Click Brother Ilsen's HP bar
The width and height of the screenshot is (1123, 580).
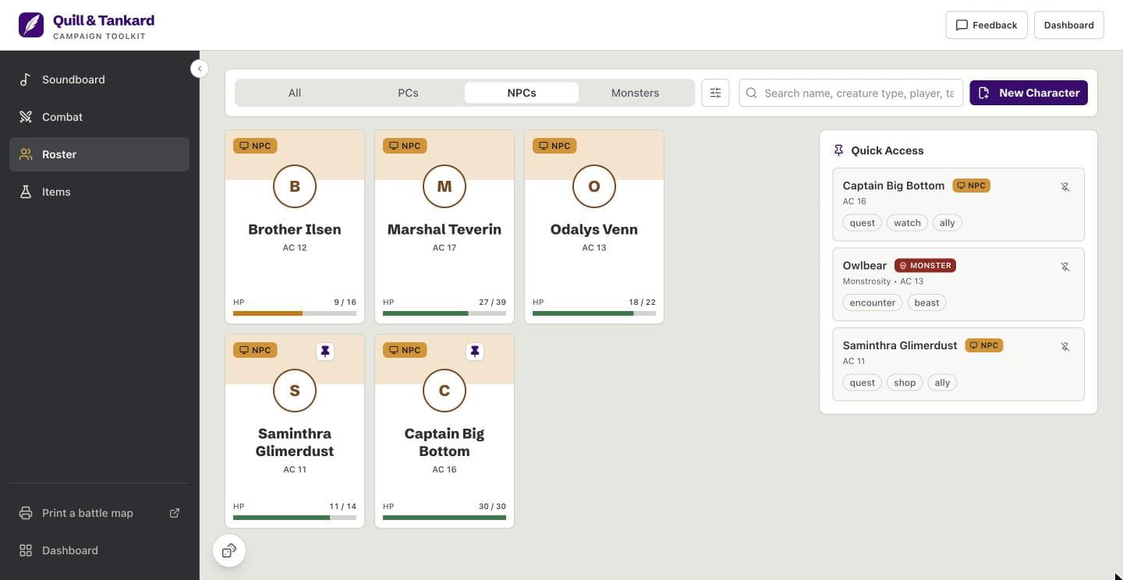coord(295,313)
